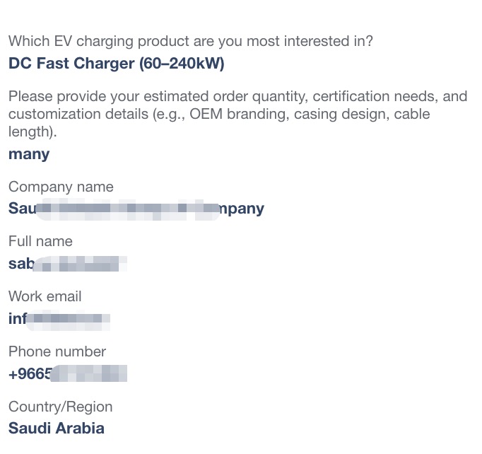Viewport: 482px width, 454px height.
Task: Click the +9665 phone number value
Action: 68,374
